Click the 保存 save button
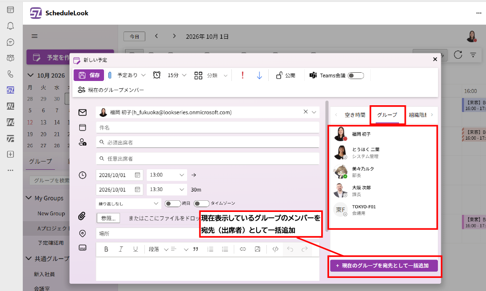486x291 pixels. 89,75
